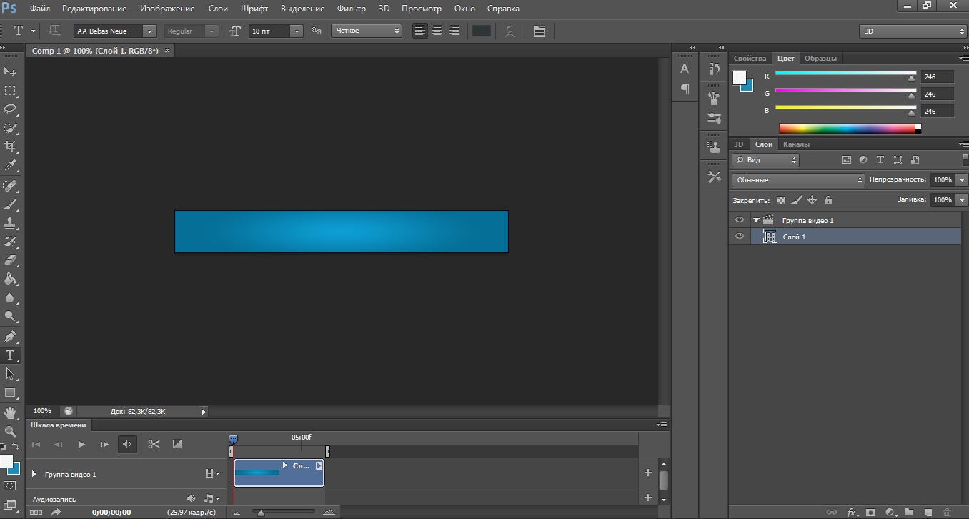The image size is (969, 519).
Task: Collapse Группа видео 1 in Layers panel
Action: click(x=756, y=220)
